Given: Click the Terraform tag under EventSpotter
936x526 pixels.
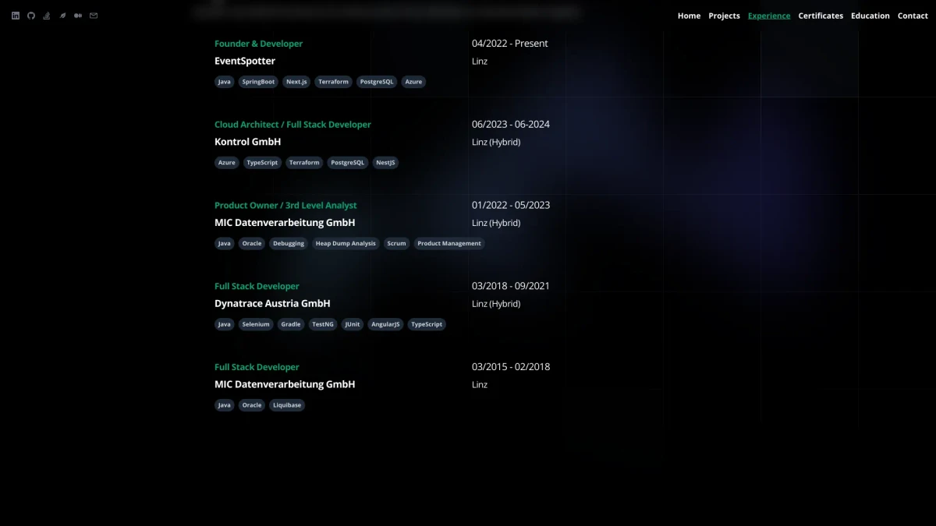Looking at the screenshot, I should pos(333,82).
